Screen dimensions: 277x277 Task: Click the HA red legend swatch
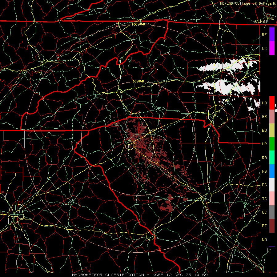272,103
